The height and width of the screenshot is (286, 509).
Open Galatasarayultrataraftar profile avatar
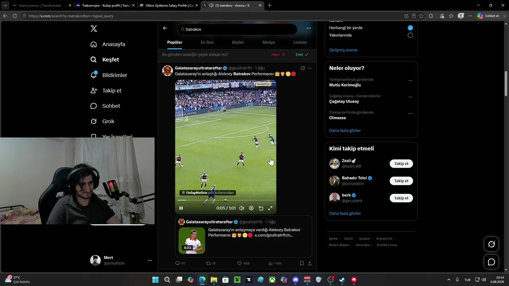[167, 71]
